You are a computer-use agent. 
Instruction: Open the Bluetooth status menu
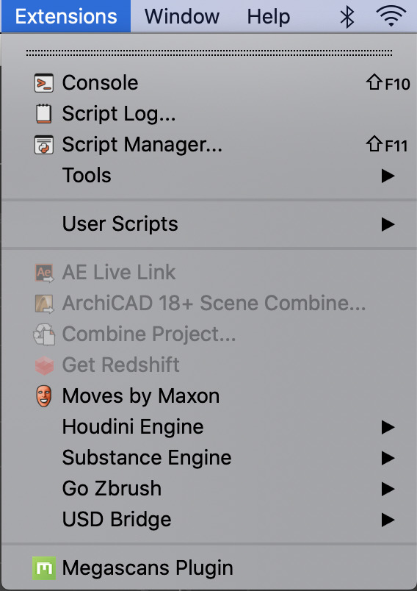click(347, 17)
